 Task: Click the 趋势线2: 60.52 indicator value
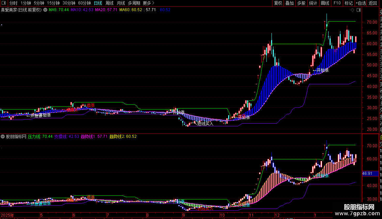click(123, 136)
